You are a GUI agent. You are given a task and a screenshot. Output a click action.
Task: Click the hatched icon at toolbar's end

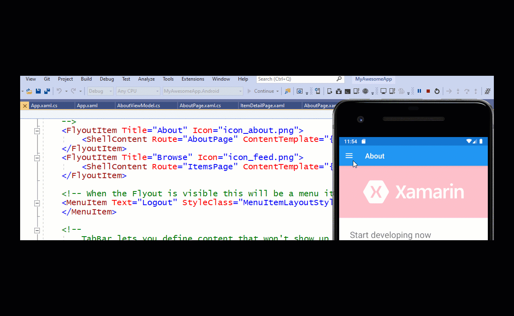[488, 91]
